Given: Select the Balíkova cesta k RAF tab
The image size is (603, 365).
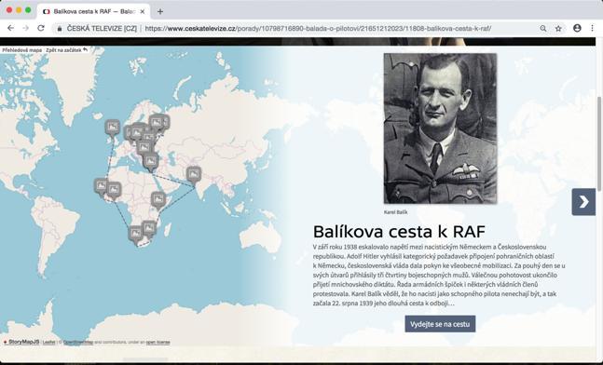Looking at the screenshot, I should point(93,11).
